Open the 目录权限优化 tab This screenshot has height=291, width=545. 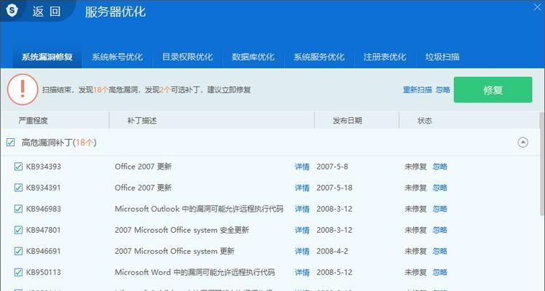pos(187,57)
